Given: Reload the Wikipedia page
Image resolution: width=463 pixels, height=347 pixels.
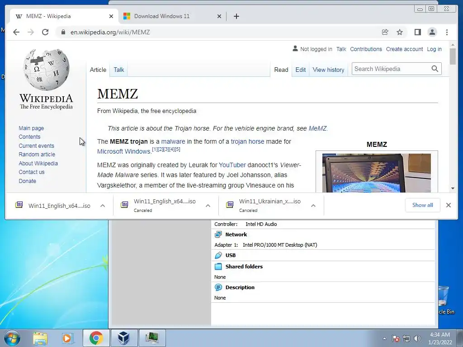Looking at the screenshot, I should [x=45, y=32].
